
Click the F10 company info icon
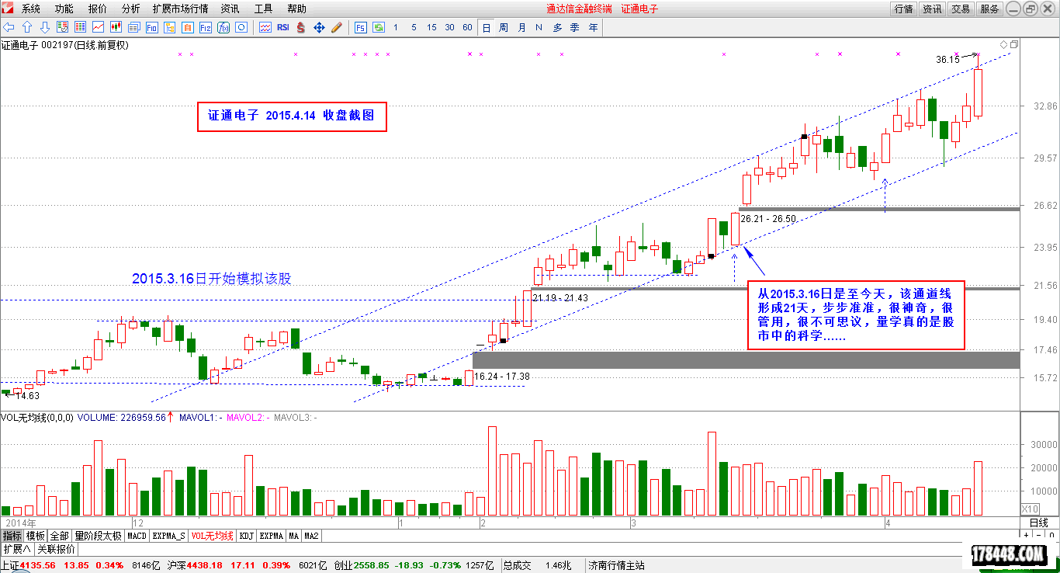click(x=152, y=27)
